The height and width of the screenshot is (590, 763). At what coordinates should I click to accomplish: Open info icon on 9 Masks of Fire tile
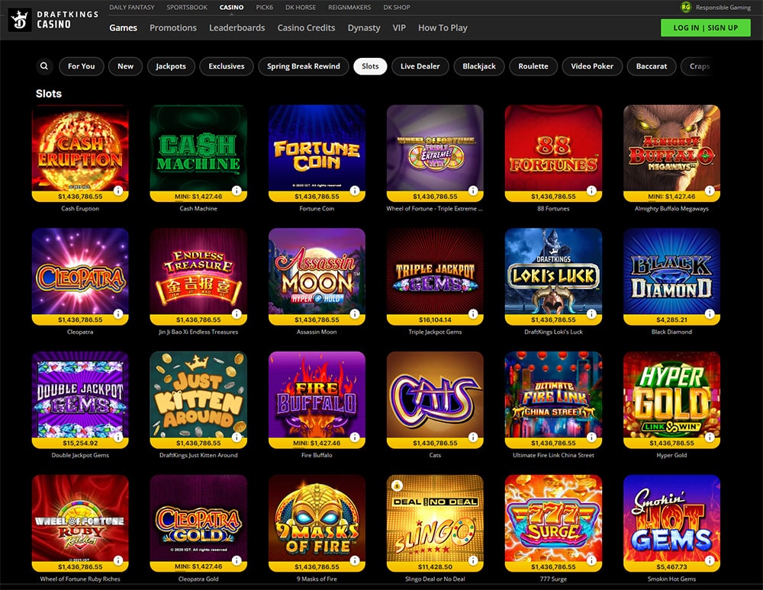[355, 561]
